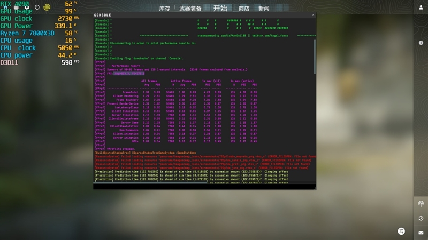
Task: Click the '1s max (all)' column header
Action: (x=211, y=81)
